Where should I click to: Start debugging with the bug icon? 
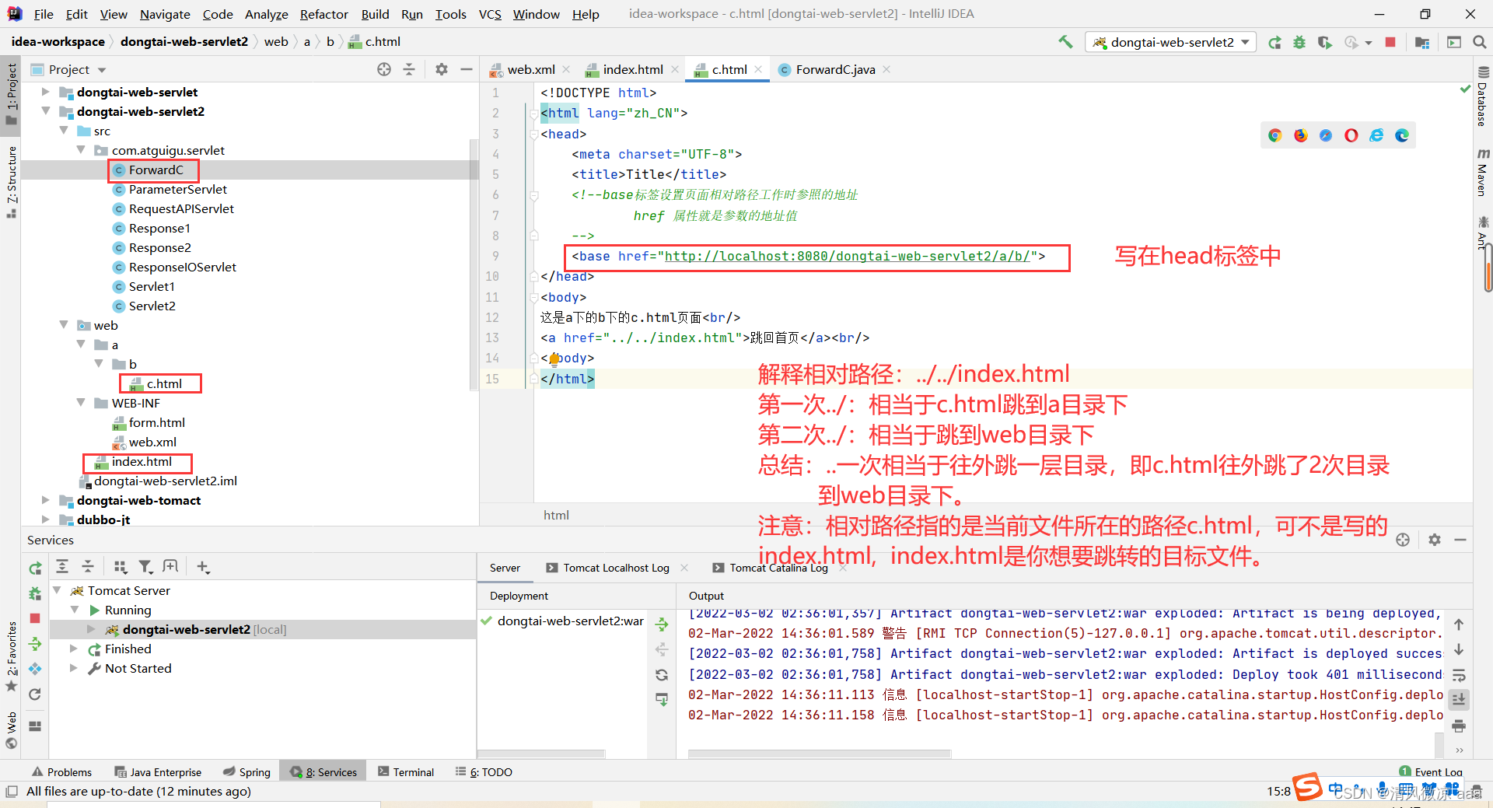tap(1299, 42)
